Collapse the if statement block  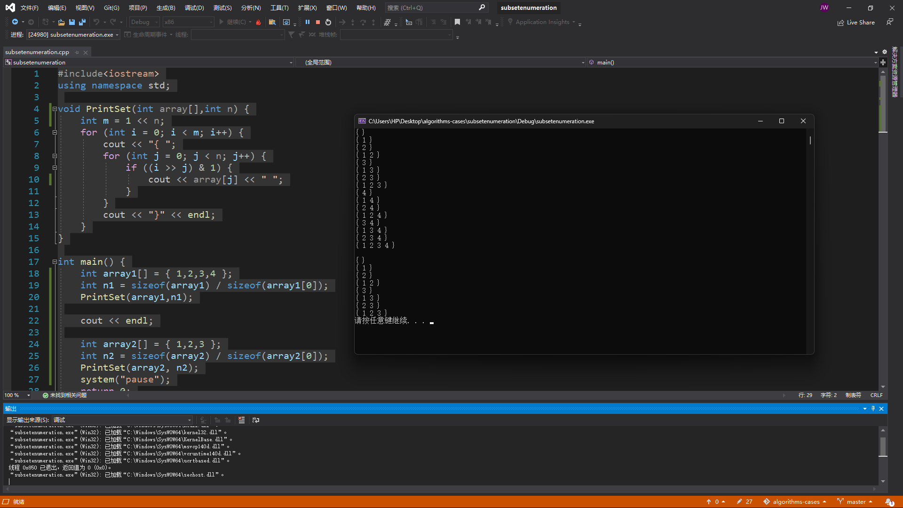click(55, 168)
